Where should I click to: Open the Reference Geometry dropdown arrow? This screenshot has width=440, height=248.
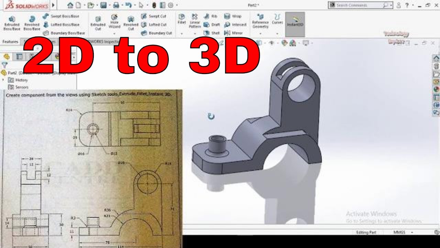click(x=260, y=34)
